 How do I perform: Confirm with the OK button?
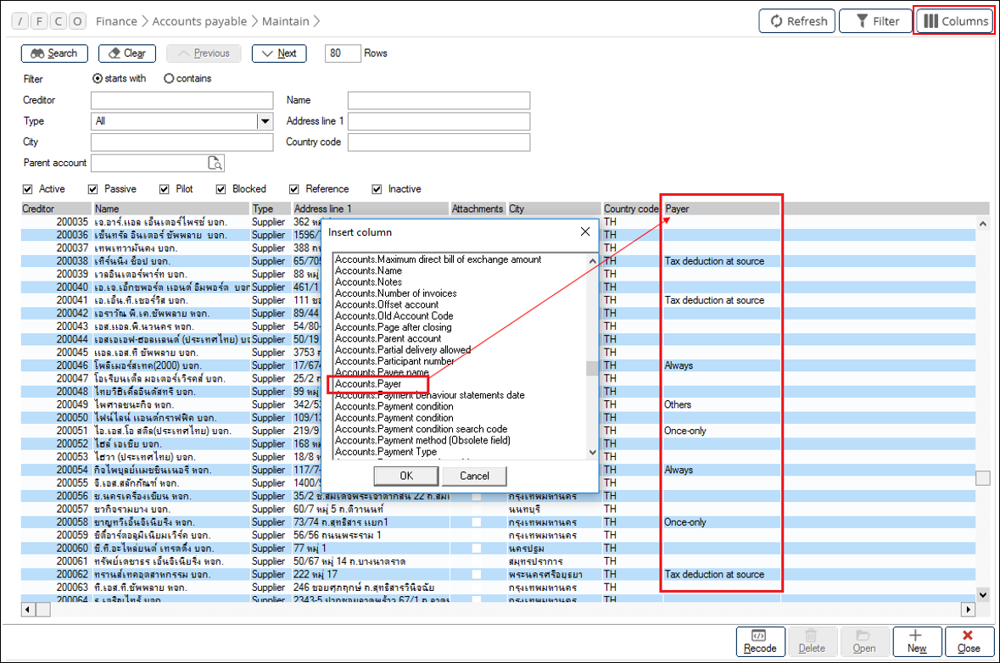coord(405,476)
